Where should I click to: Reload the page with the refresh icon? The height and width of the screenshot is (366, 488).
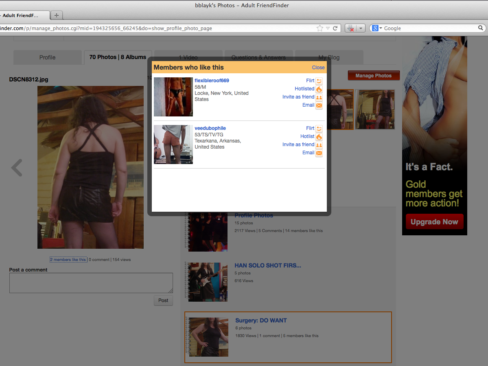pos(335,28)
